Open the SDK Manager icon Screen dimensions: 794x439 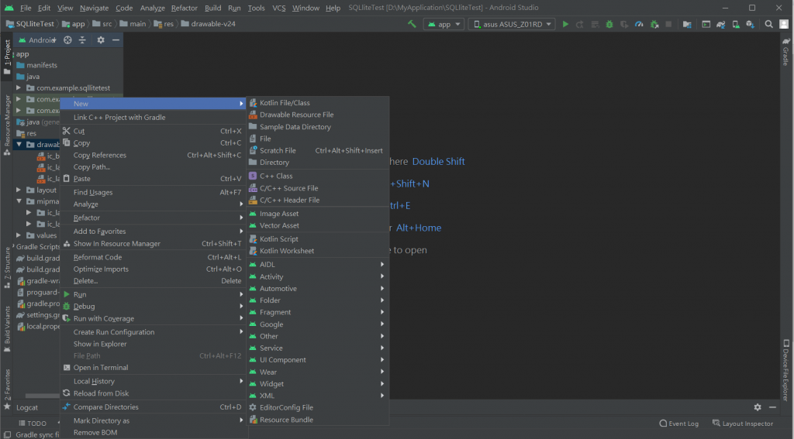pos(751,24)
